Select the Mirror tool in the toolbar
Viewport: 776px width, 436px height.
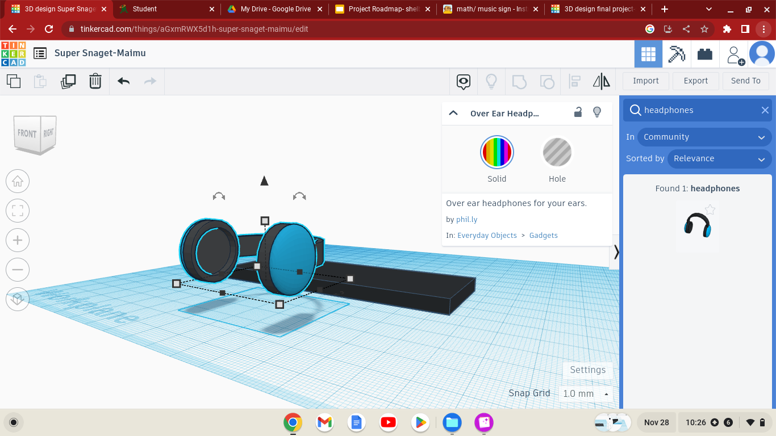coord(602,81)
